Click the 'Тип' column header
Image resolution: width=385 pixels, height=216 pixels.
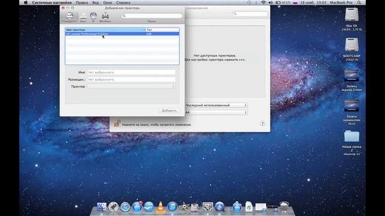162,29
